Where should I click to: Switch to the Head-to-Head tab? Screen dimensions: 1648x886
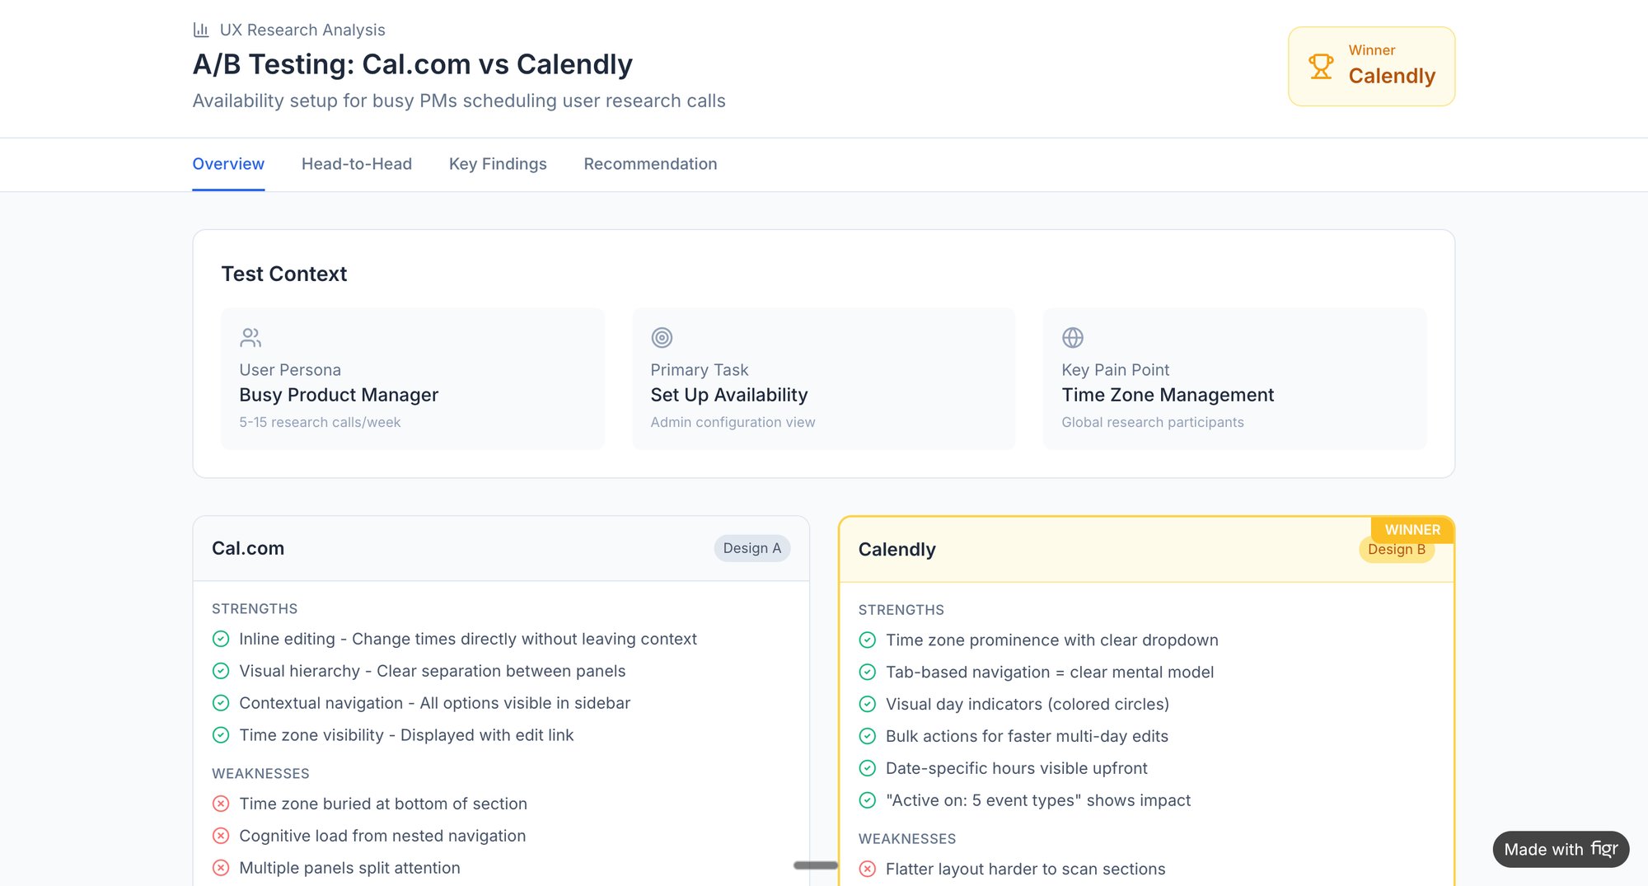click(356, 164)
